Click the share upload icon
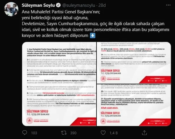 [x=144, y=132]
